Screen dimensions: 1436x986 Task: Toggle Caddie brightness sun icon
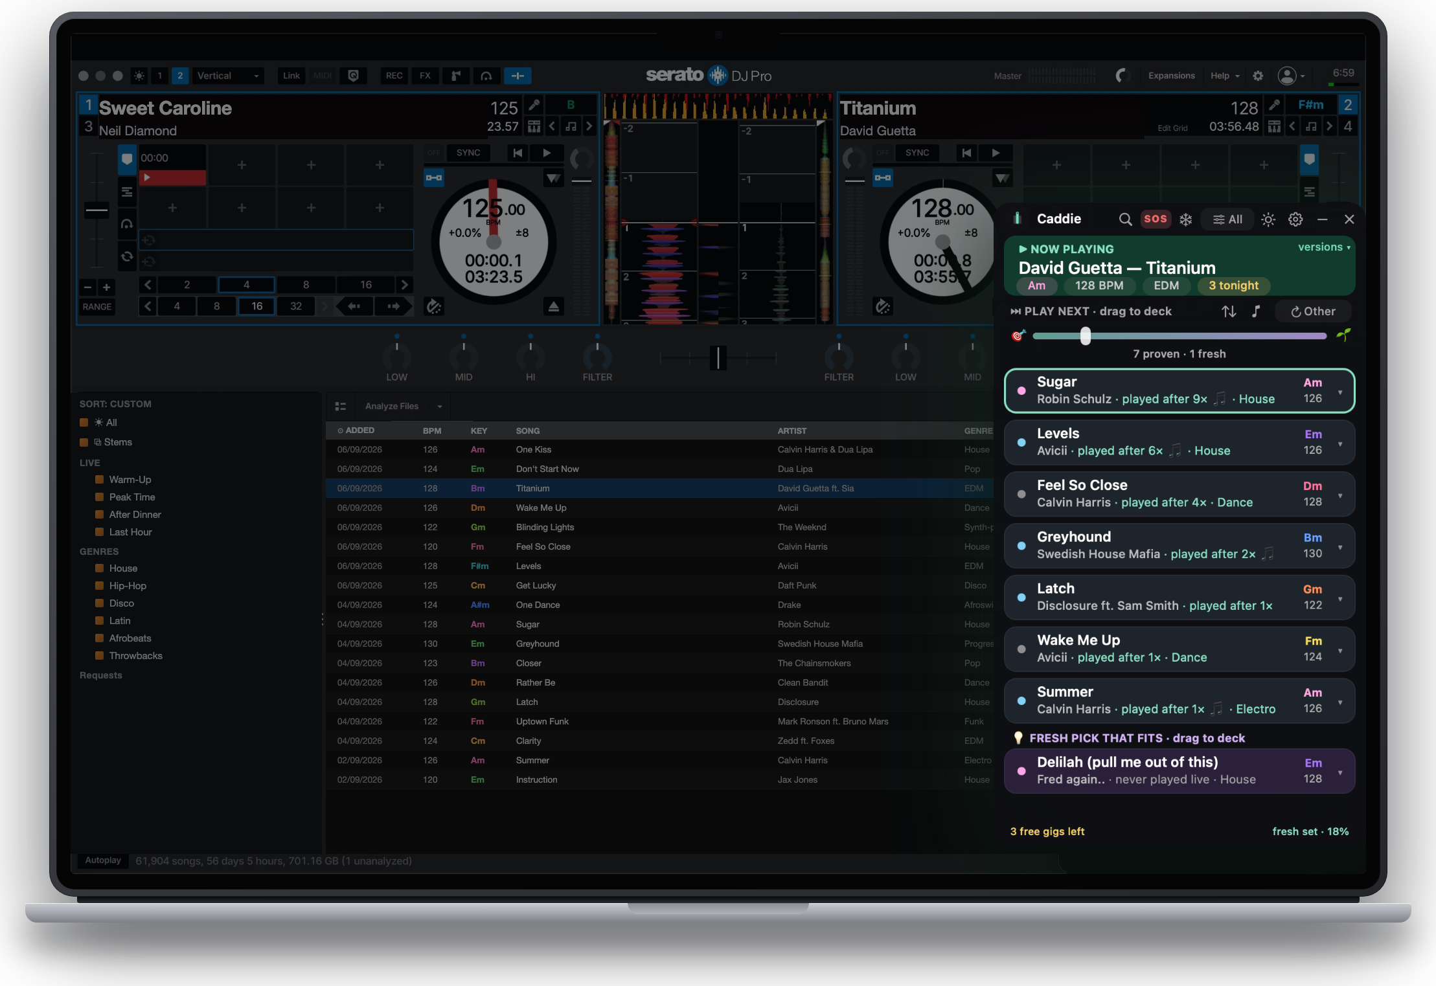click(1268, 219)
